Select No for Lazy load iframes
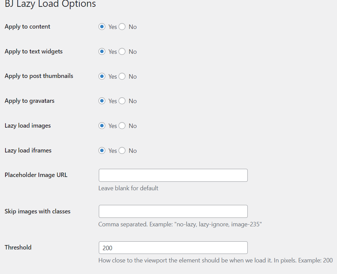This screenshot has height=274, width=337. pyautogui.click(x=122, y=150)
